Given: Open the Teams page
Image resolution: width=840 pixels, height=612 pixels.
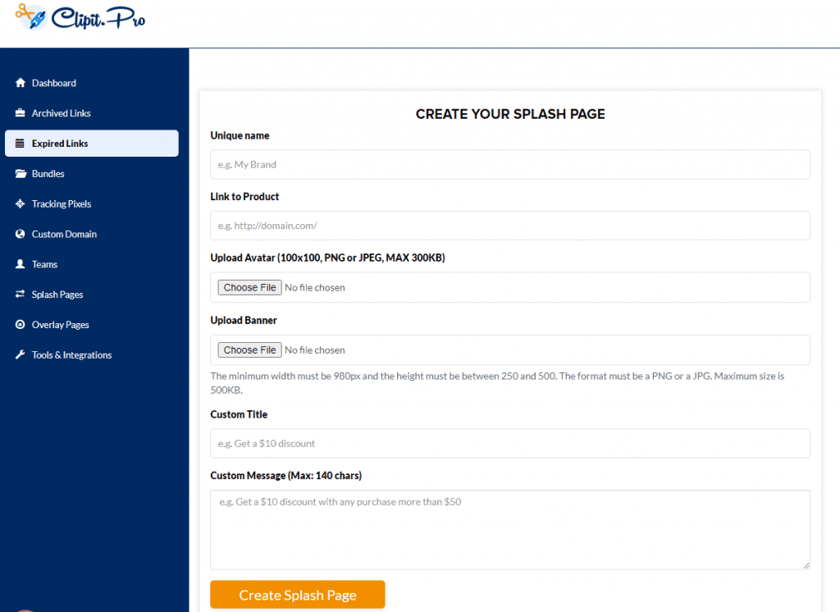Looking at the screenshot, I should (92, 264).
